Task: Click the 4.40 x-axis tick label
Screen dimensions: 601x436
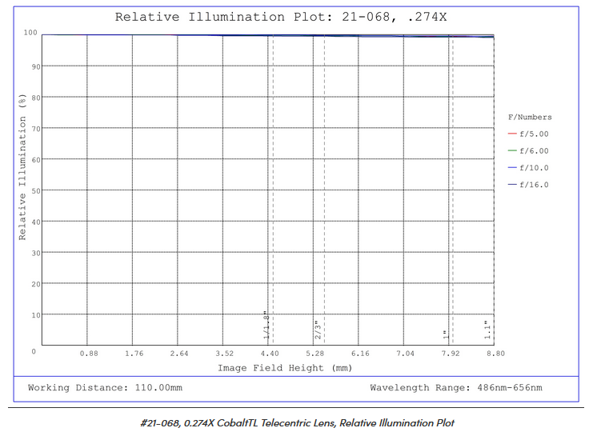Action: pos(270,354)
